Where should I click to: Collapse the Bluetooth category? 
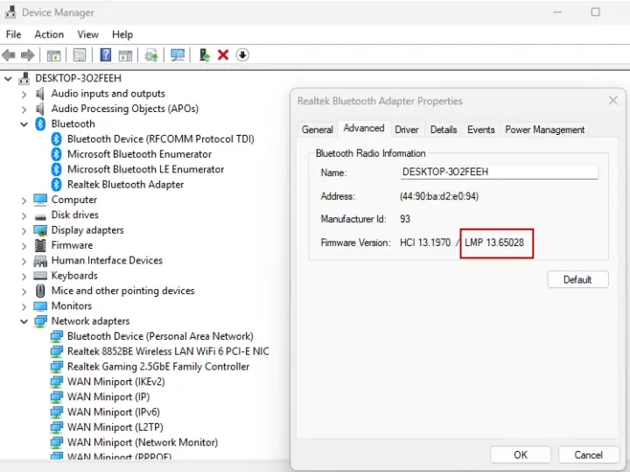pyautogui.click(x=24, y=124)
